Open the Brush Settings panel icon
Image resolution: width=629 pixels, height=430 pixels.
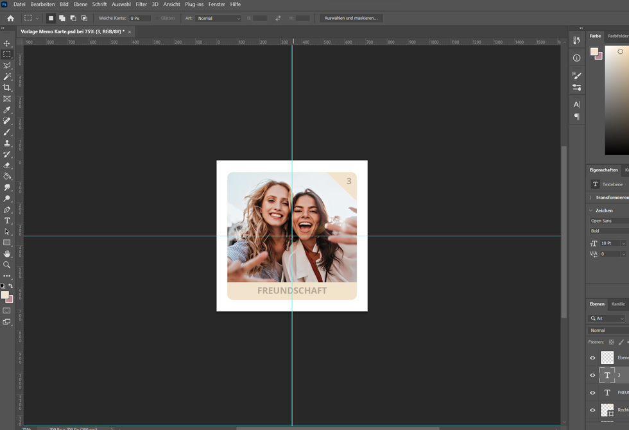point(576,87)
